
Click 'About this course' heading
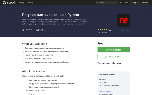[34, 71]
